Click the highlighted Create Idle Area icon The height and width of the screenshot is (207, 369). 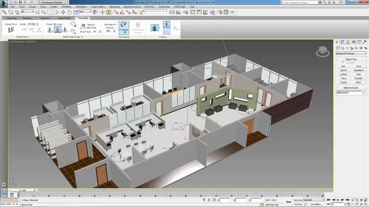coord(58,29)
